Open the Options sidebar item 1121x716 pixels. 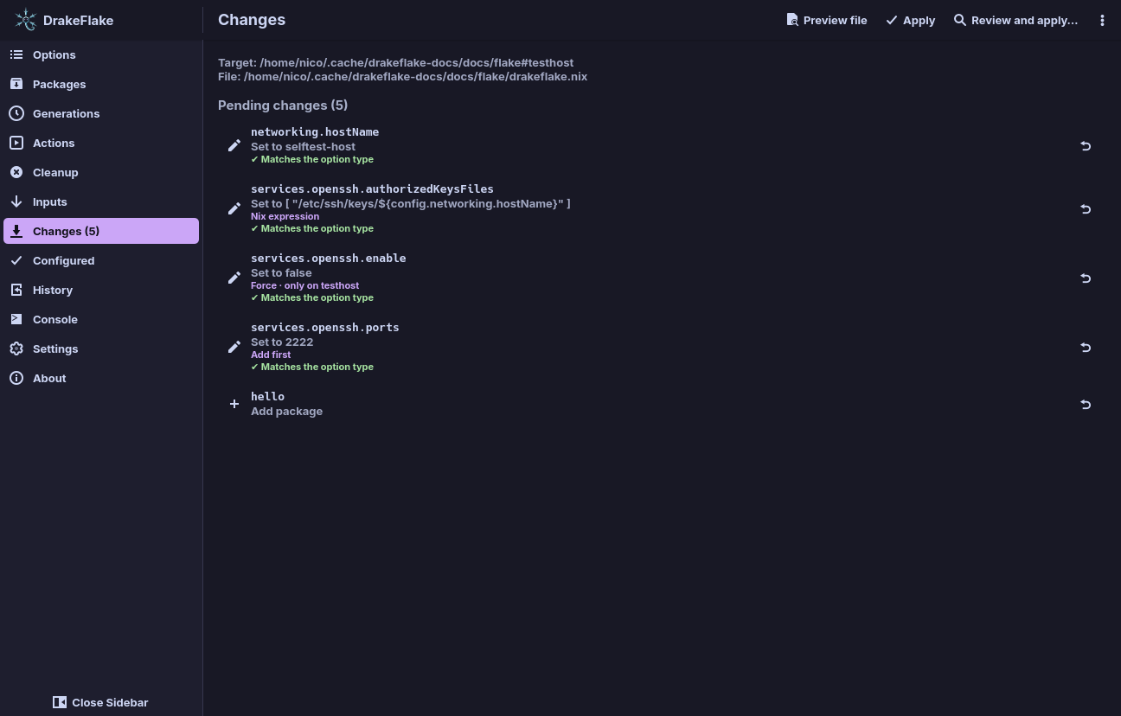pyautogui.click(x=101, y=54)
